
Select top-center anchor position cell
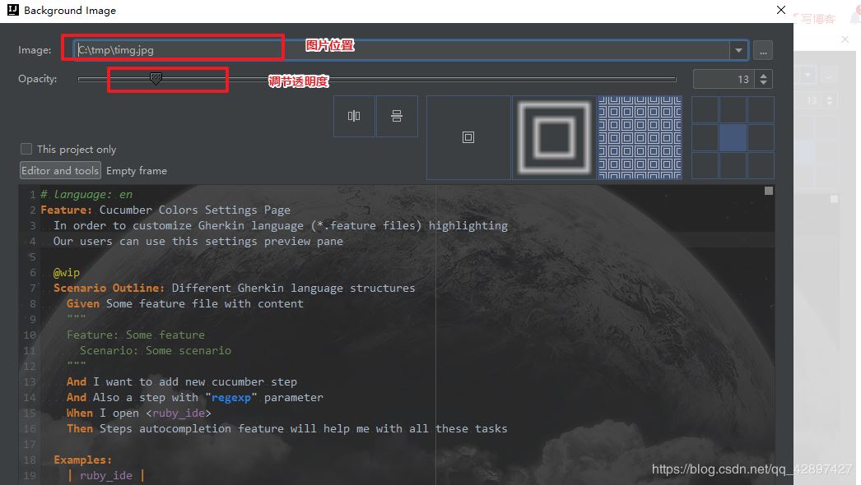[733, 109]
